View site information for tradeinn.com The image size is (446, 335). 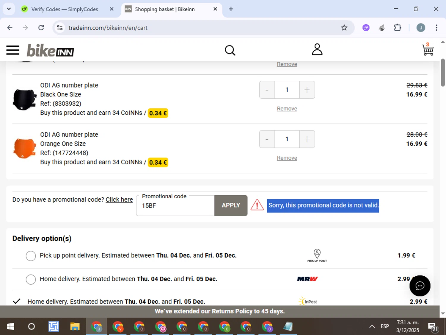(x=60, y=28)
